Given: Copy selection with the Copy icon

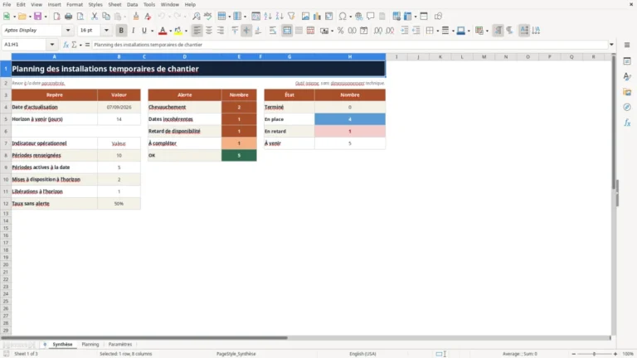Looking at the screenshot, I should [x=106, y=17].
